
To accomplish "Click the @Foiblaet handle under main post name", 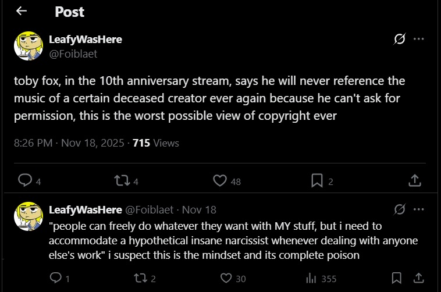I will 73,54.
